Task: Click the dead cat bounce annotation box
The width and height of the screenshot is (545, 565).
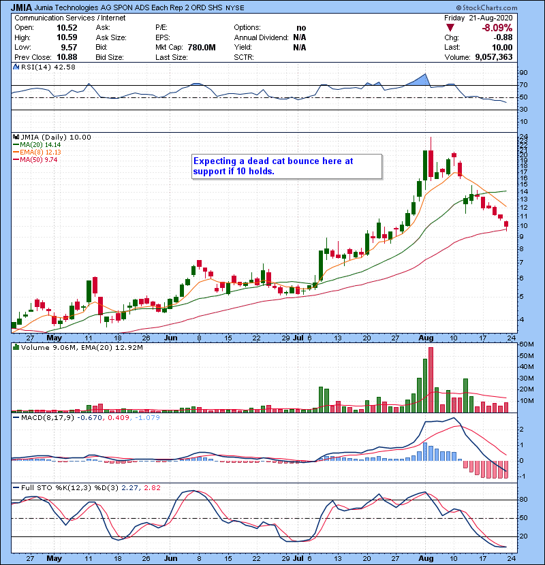Action: [x=287, y=167]
